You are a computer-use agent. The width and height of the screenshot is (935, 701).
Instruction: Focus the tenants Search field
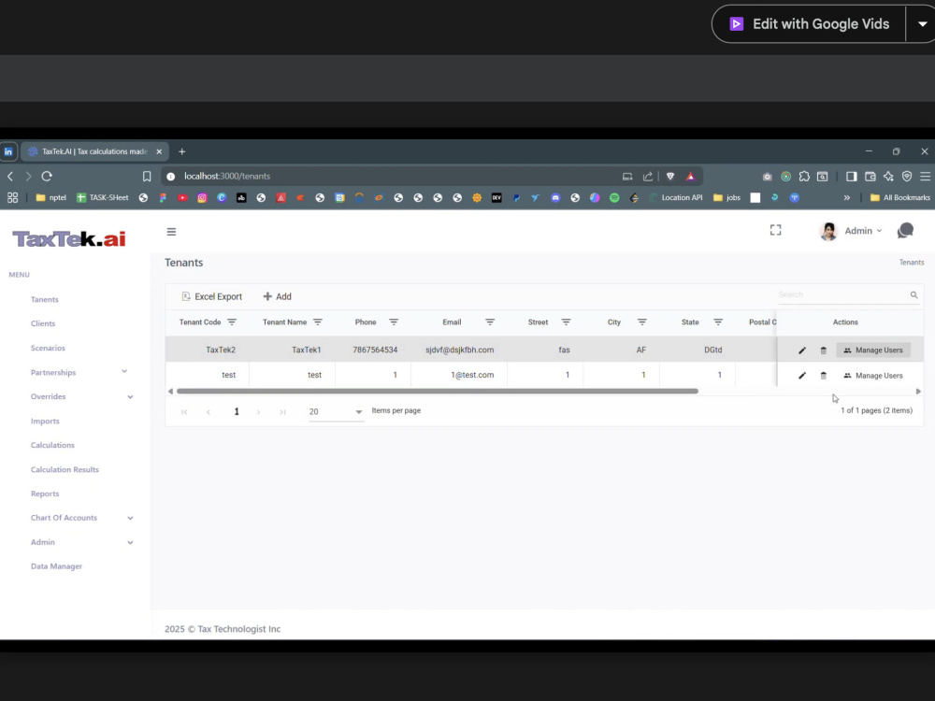[x=842, y=294]
